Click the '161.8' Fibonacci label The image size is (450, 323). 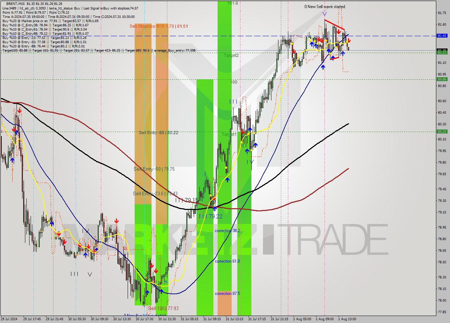[232, 3]
